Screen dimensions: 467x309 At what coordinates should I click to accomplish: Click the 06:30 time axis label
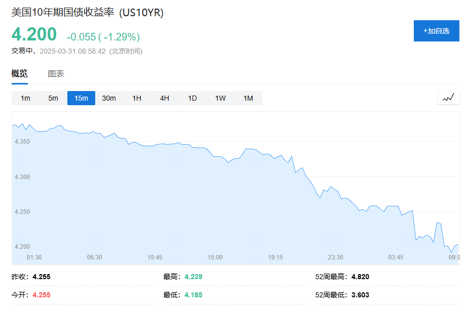point(94,257)
